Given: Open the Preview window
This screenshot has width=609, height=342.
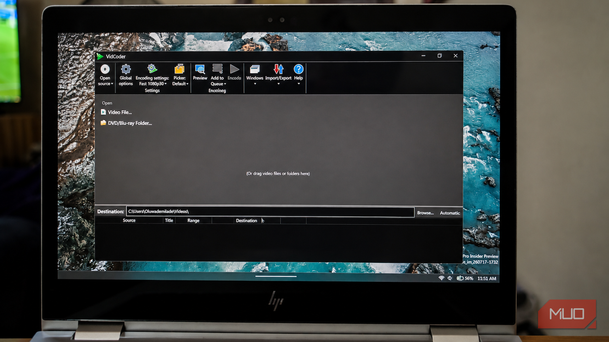Looking at the screenshot, I should click(200, 73).
